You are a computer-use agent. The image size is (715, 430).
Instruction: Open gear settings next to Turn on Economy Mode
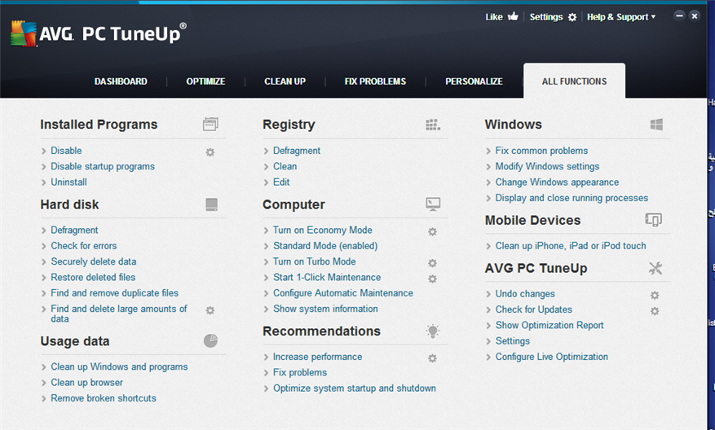coord(433,231)
